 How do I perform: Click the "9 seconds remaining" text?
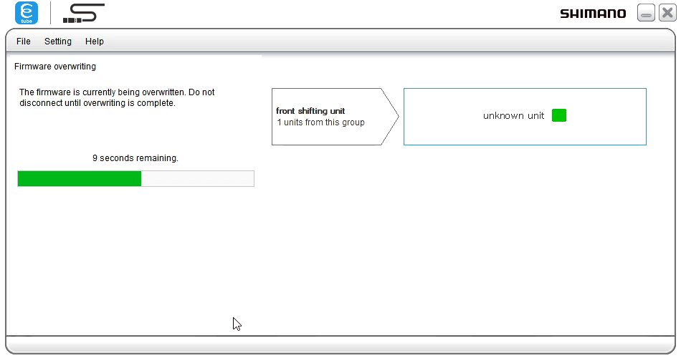coord(135,158)
